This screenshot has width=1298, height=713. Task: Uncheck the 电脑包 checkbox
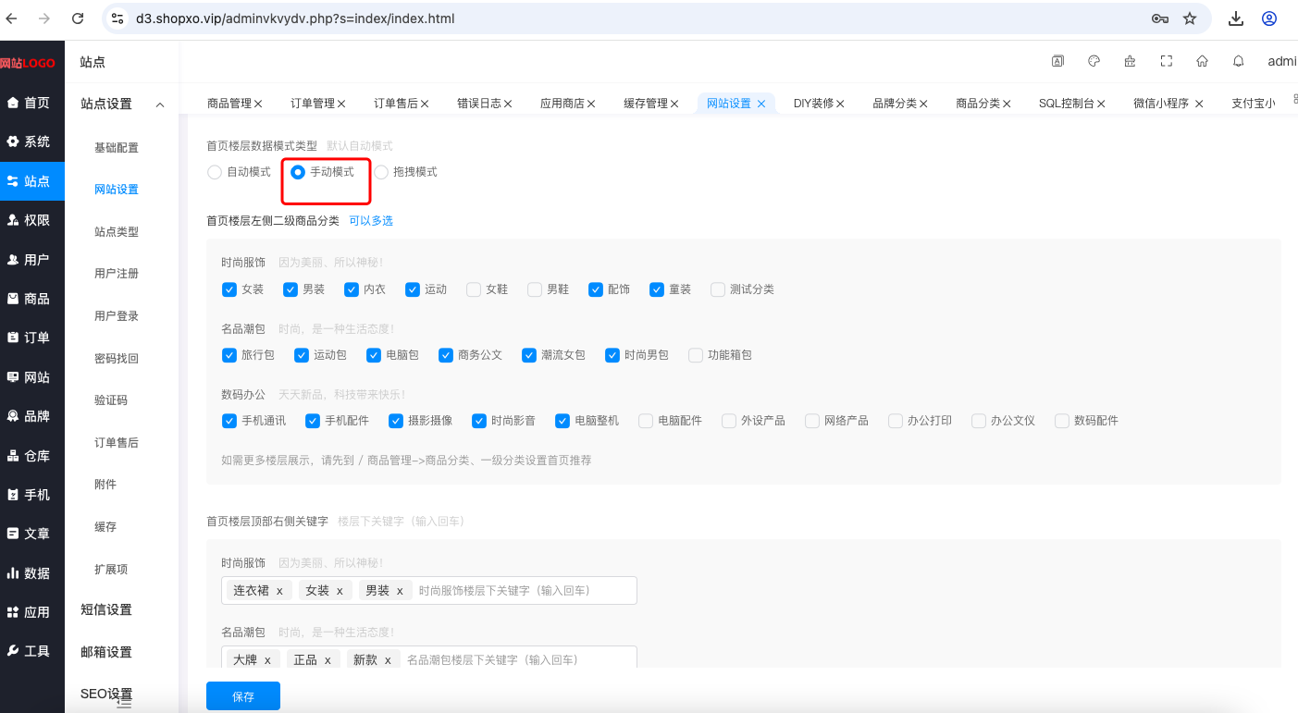click(374, 355)
